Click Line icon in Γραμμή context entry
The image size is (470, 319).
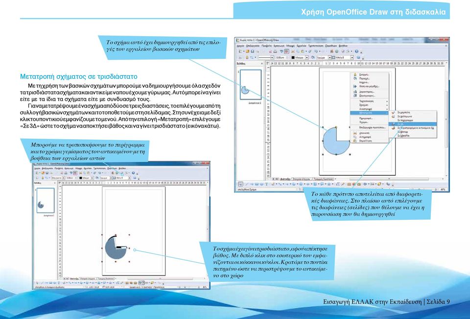[355, 74]
